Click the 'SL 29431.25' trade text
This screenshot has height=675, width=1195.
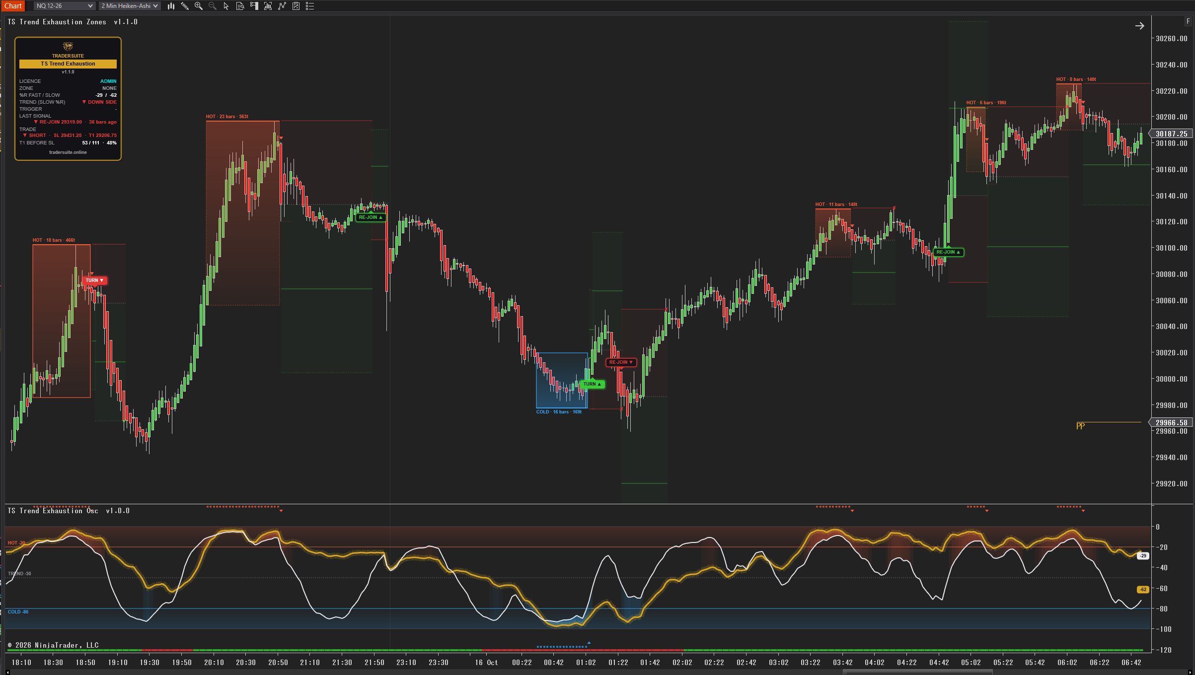point(68,135)
